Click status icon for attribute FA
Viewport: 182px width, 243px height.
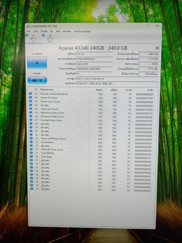(x=32, y=174)
